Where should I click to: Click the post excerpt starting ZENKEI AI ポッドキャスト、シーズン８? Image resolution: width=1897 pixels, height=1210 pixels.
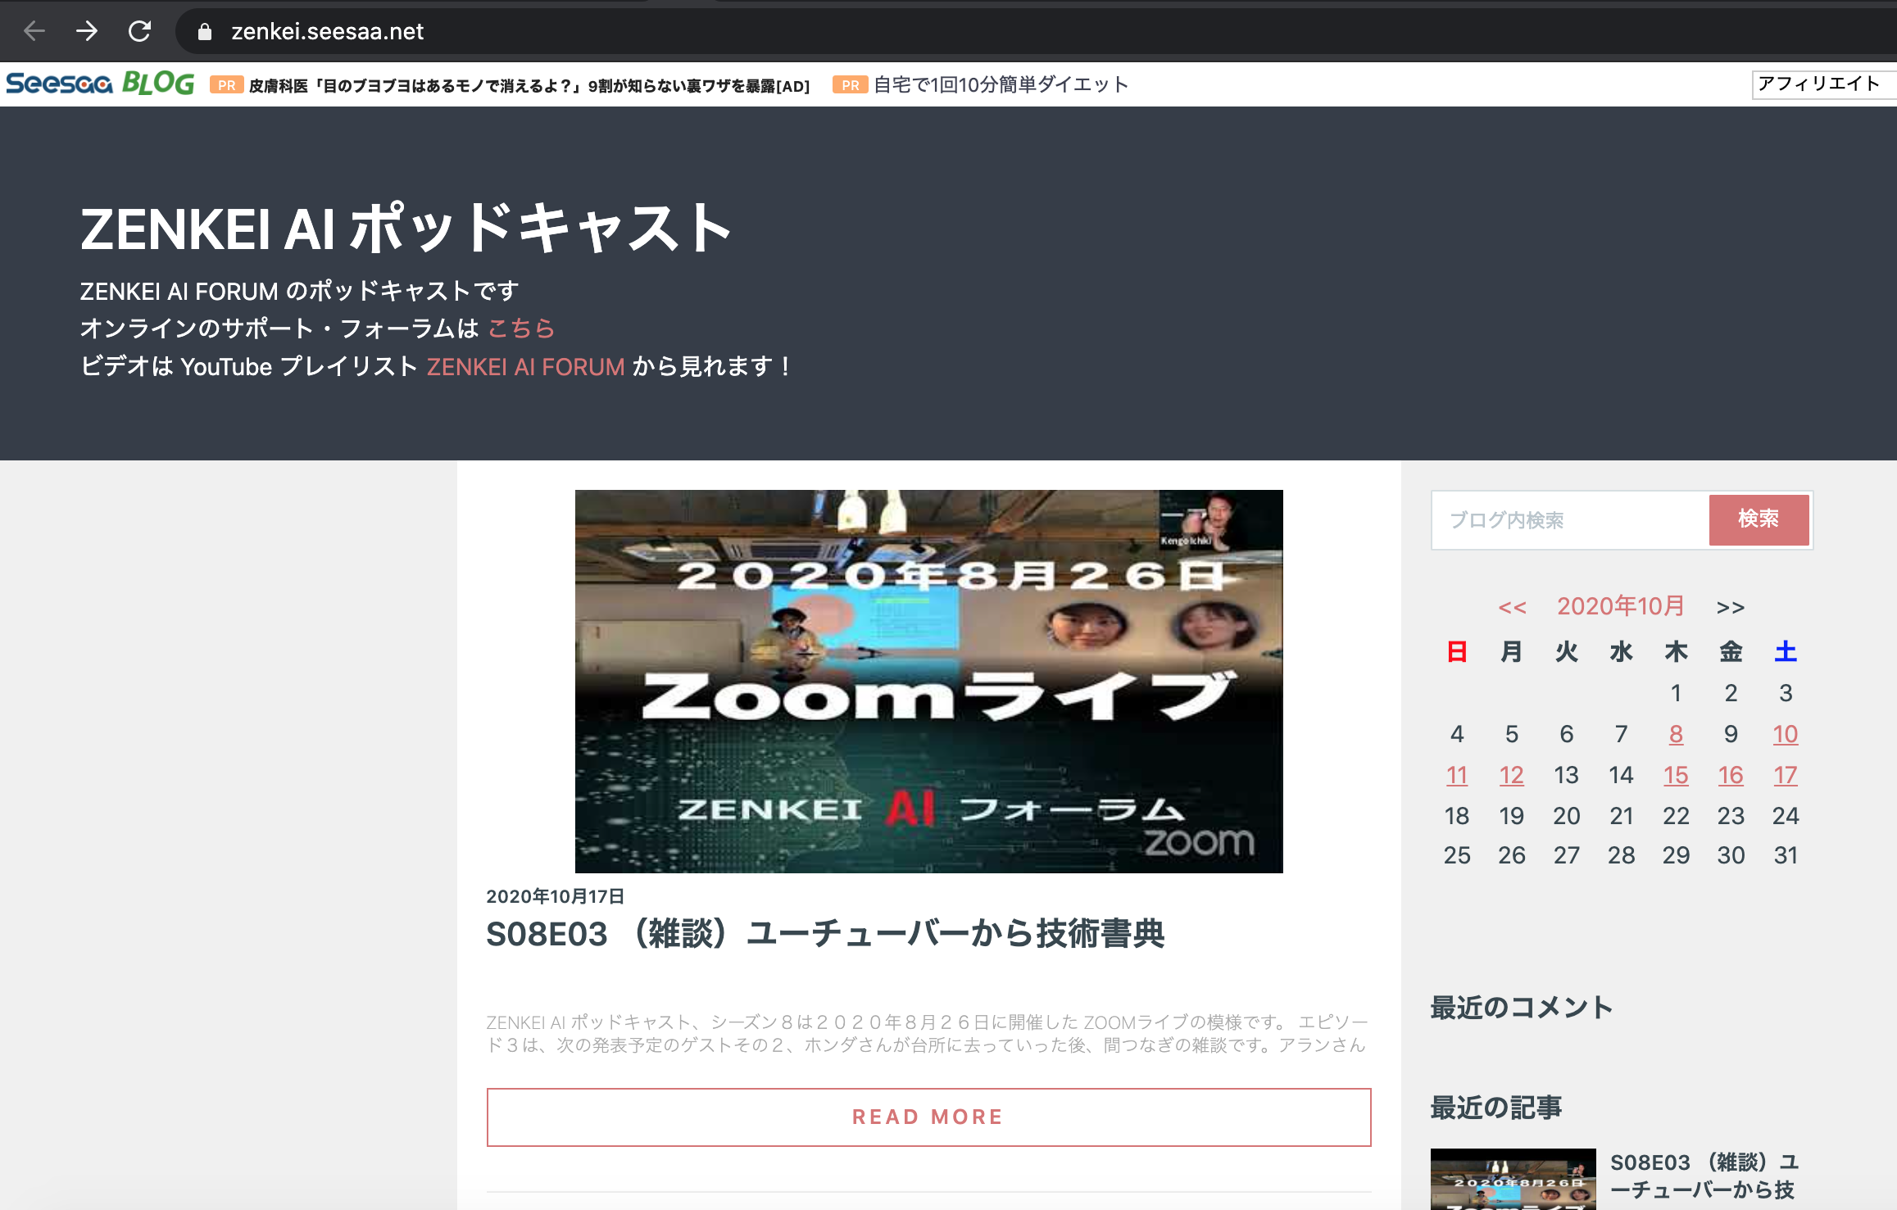pyautogui.click(x=927, y=1034)
